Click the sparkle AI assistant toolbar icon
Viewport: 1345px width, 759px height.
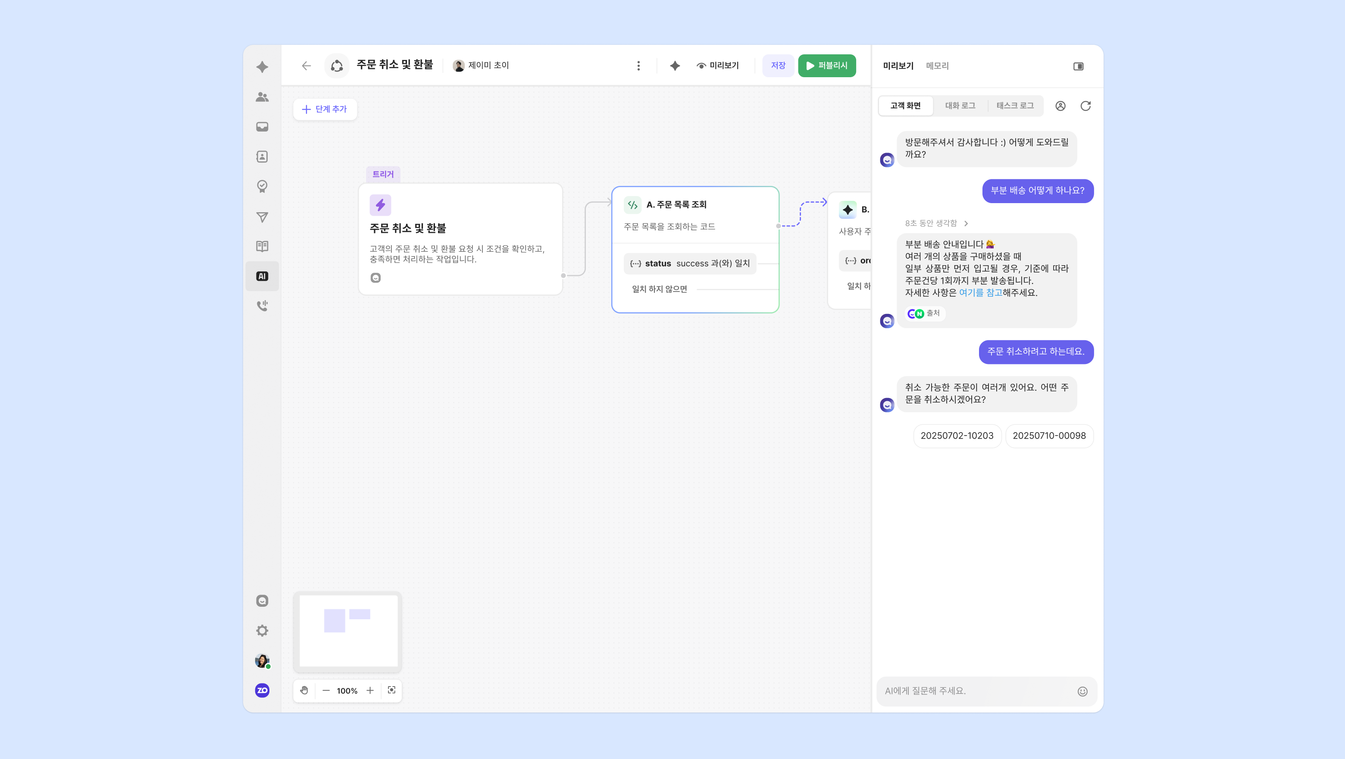click(675, 66)
